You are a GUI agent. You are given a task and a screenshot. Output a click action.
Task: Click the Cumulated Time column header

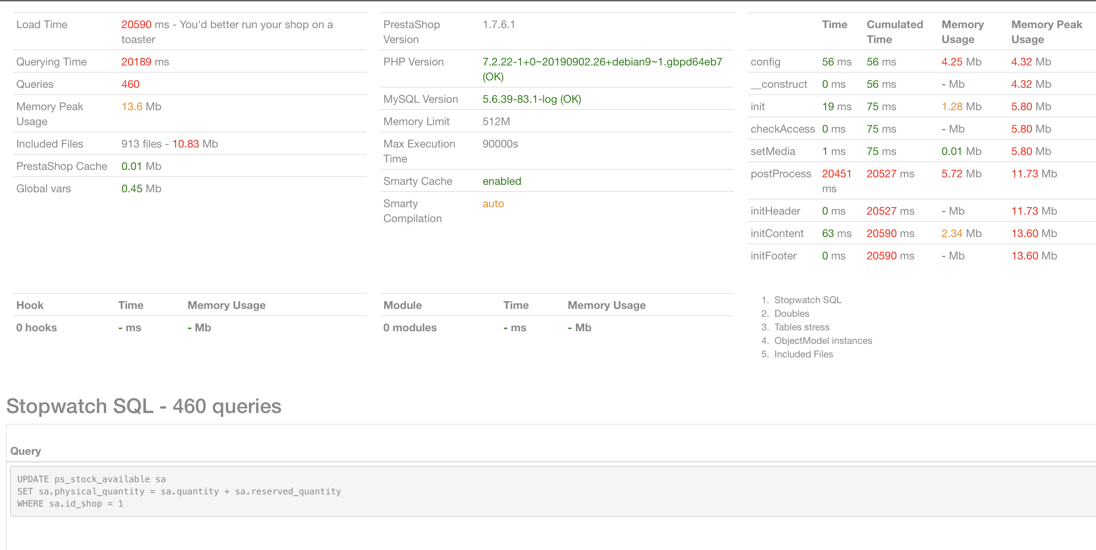pyautogui.click(x=894, y=32)
